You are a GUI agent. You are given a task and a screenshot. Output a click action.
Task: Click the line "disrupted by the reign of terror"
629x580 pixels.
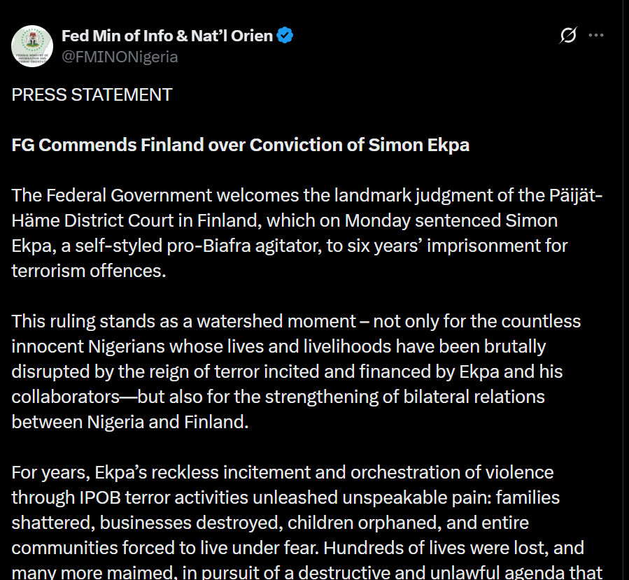coord(287,372)
